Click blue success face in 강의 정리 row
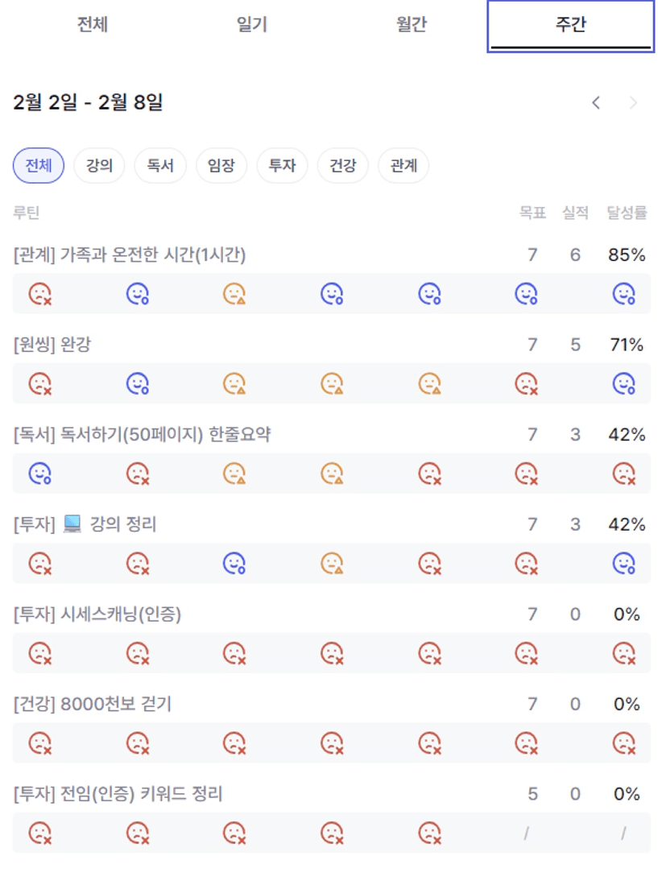666x877 pixels. point(234,564)
